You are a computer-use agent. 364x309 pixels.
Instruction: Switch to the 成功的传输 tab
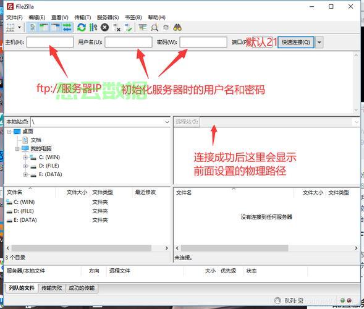point(82,288)
